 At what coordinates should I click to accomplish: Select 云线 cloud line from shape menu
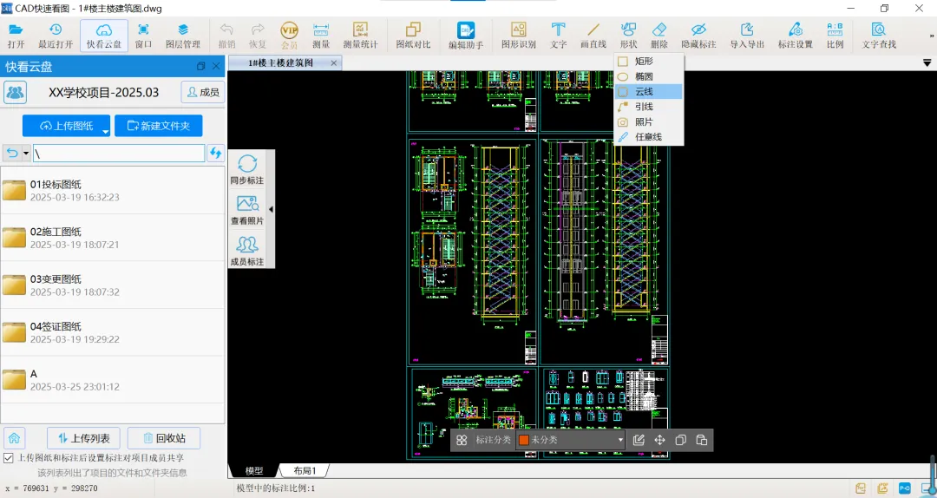(x=648, y=91)
